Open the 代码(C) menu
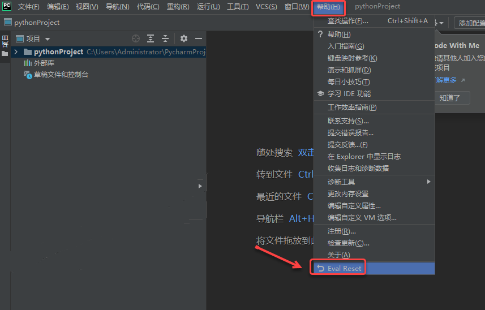This screenshot has width=485, height=310. pos(148,6)
